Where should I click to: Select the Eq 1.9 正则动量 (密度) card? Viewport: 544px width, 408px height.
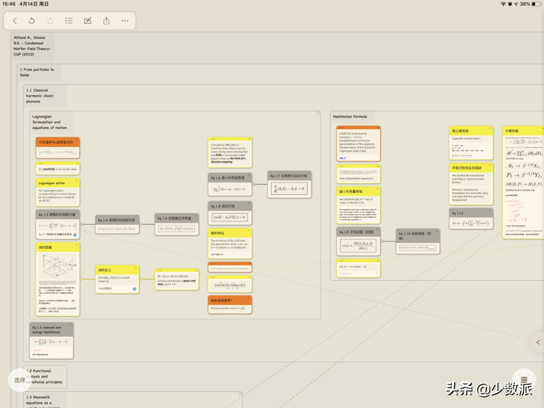tap(358, 241)
